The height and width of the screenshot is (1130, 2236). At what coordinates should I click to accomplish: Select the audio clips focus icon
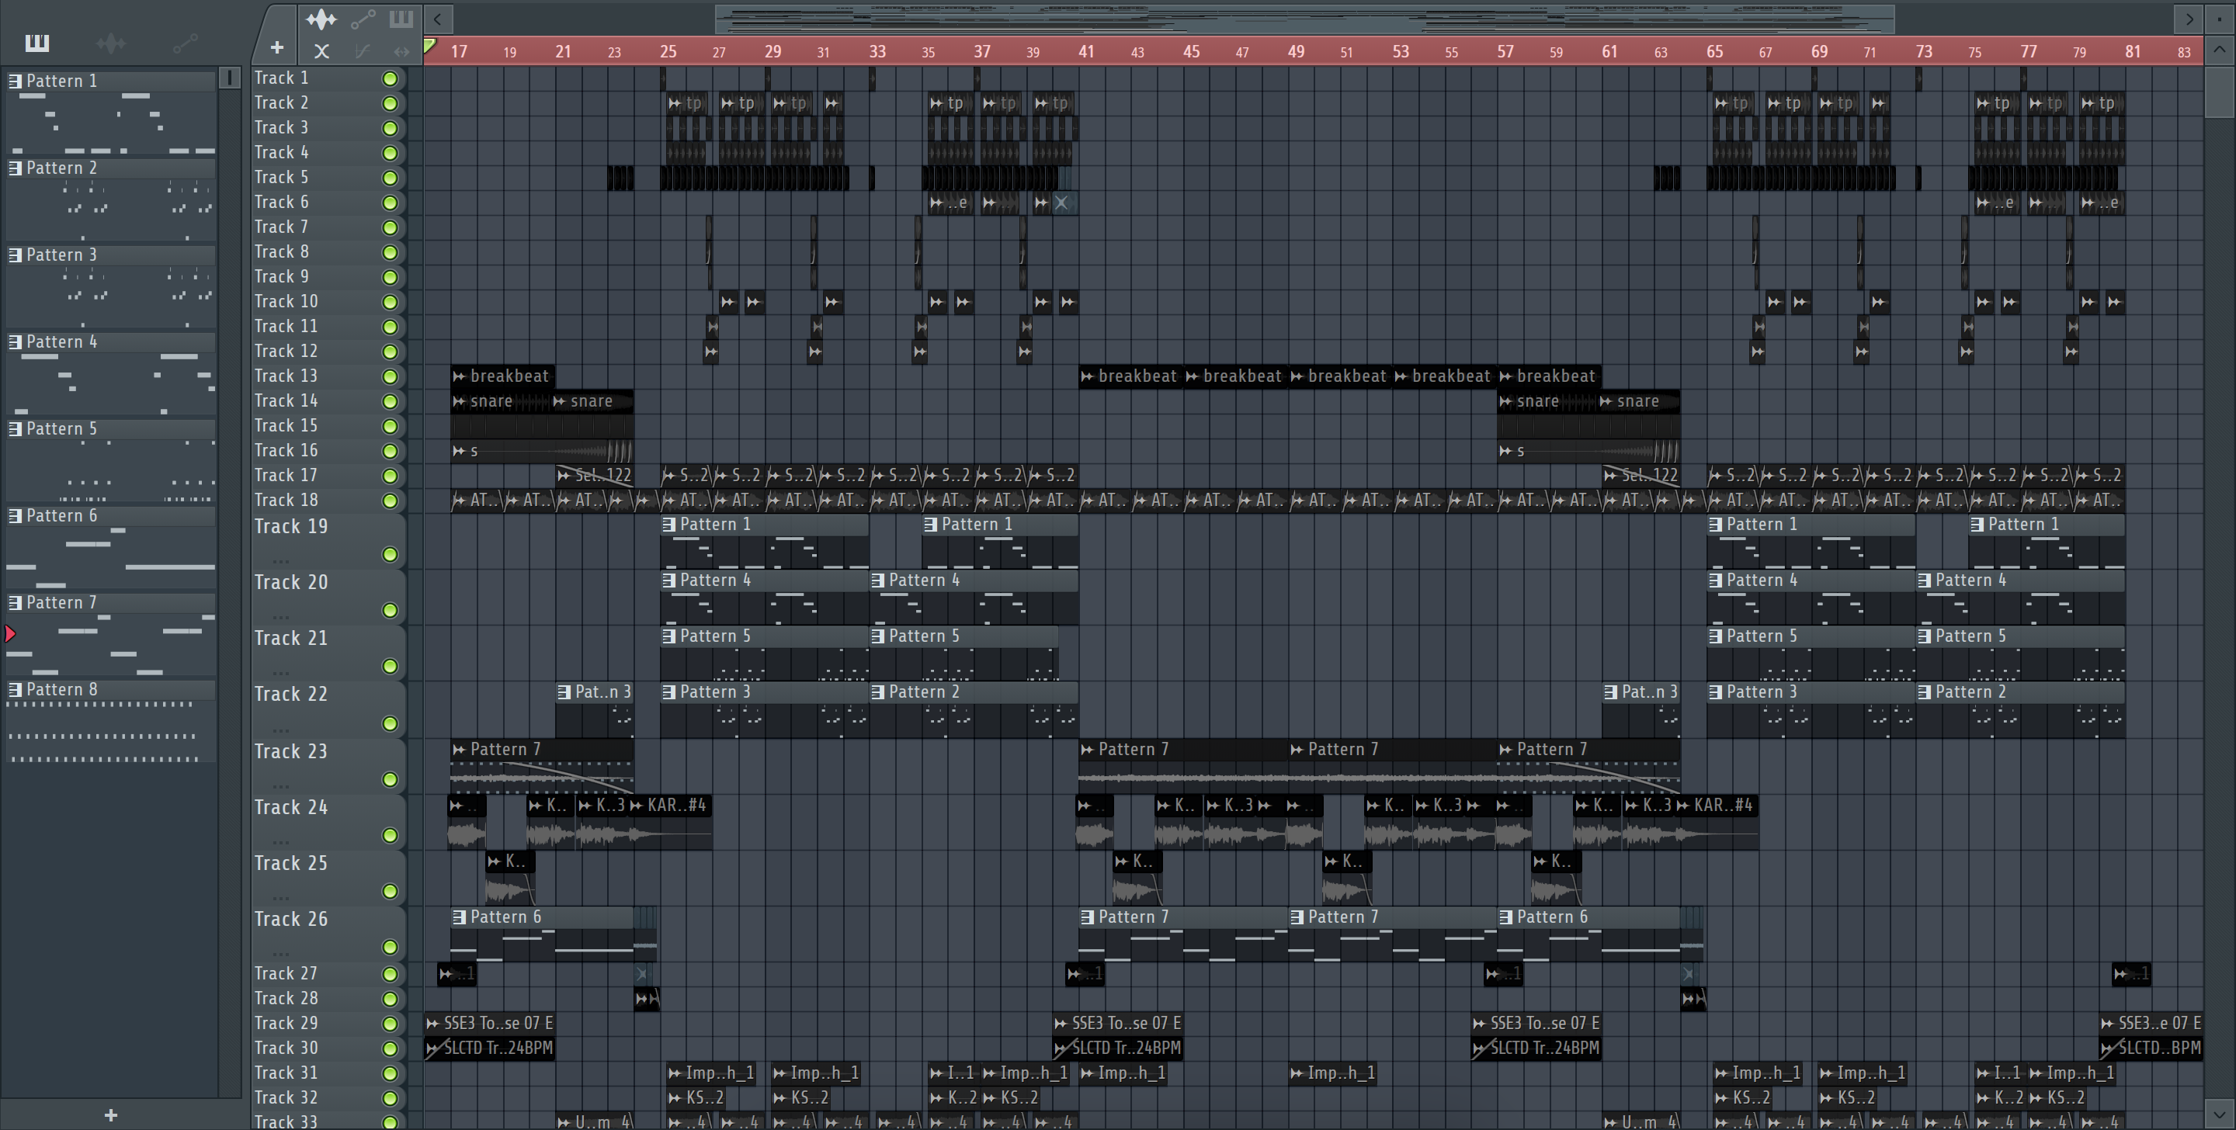(321, 19)
